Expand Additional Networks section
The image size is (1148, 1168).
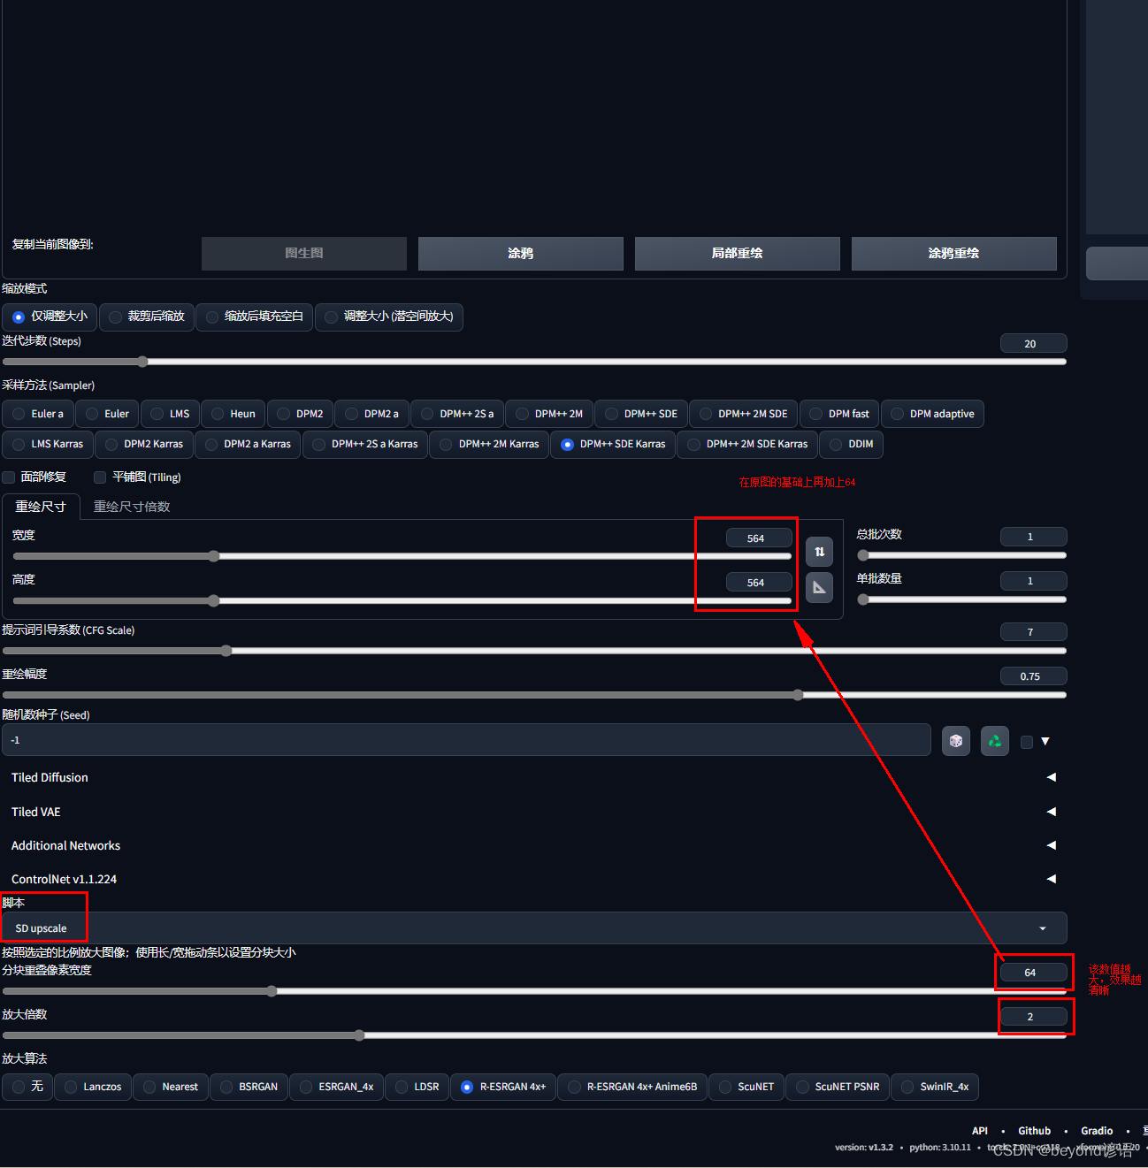tap(533, 845)
